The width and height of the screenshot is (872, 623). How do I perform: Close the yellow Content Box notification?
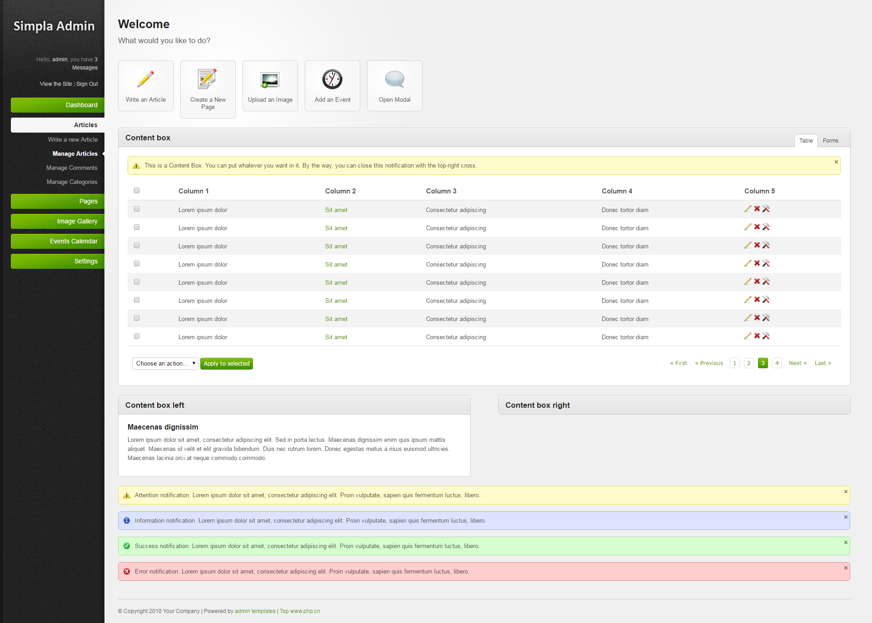[x=836, y=162]
